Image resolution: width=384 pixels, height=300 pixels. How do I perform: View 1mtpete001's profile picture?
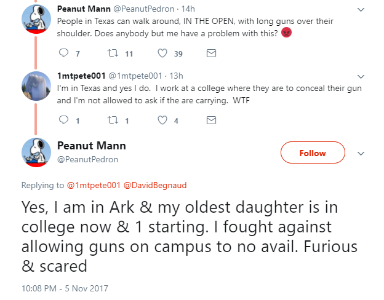36,88
